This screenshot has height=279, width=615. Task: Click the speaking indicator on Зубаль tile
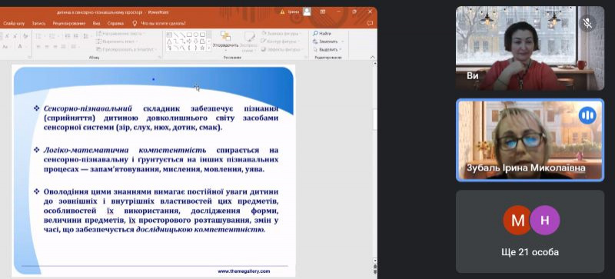point(587,115)
